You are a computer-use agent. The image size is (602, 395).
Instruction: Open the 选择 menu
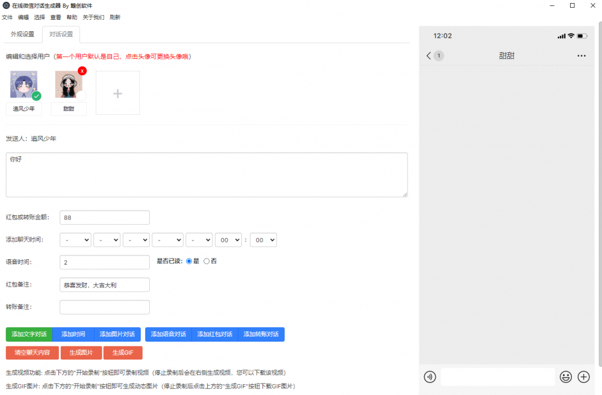(x=39, y=17)
